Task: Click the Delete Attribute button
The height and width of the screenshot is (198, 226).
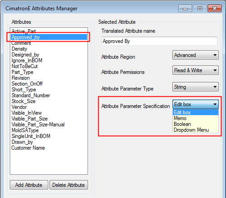Action: point(69,185)
